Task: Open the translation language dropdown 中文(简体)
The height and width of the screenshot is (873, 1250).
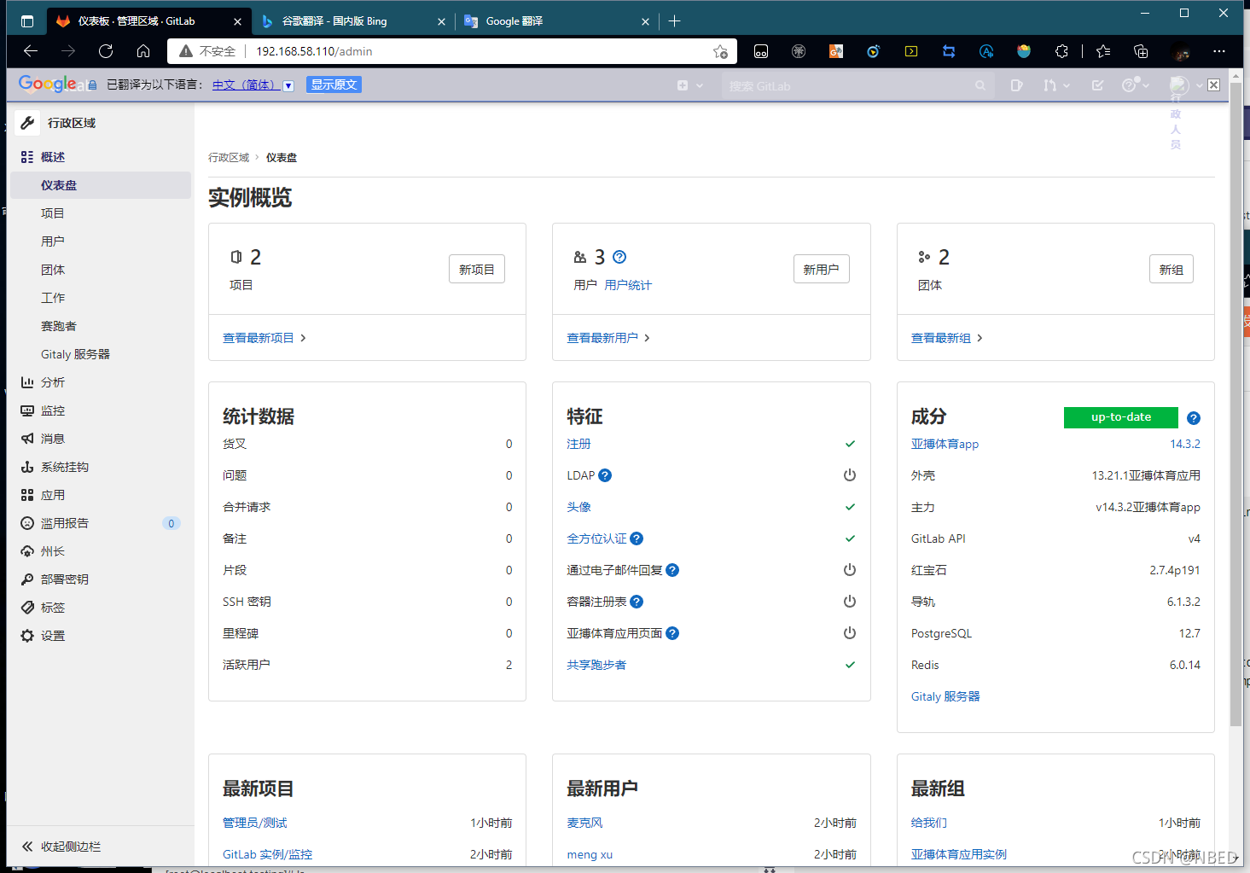Action: (x=253, y=84)
